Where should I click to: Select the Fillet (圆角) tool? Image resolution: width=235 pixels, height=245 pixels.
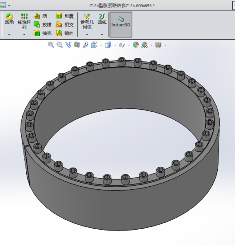coord(9,19)
